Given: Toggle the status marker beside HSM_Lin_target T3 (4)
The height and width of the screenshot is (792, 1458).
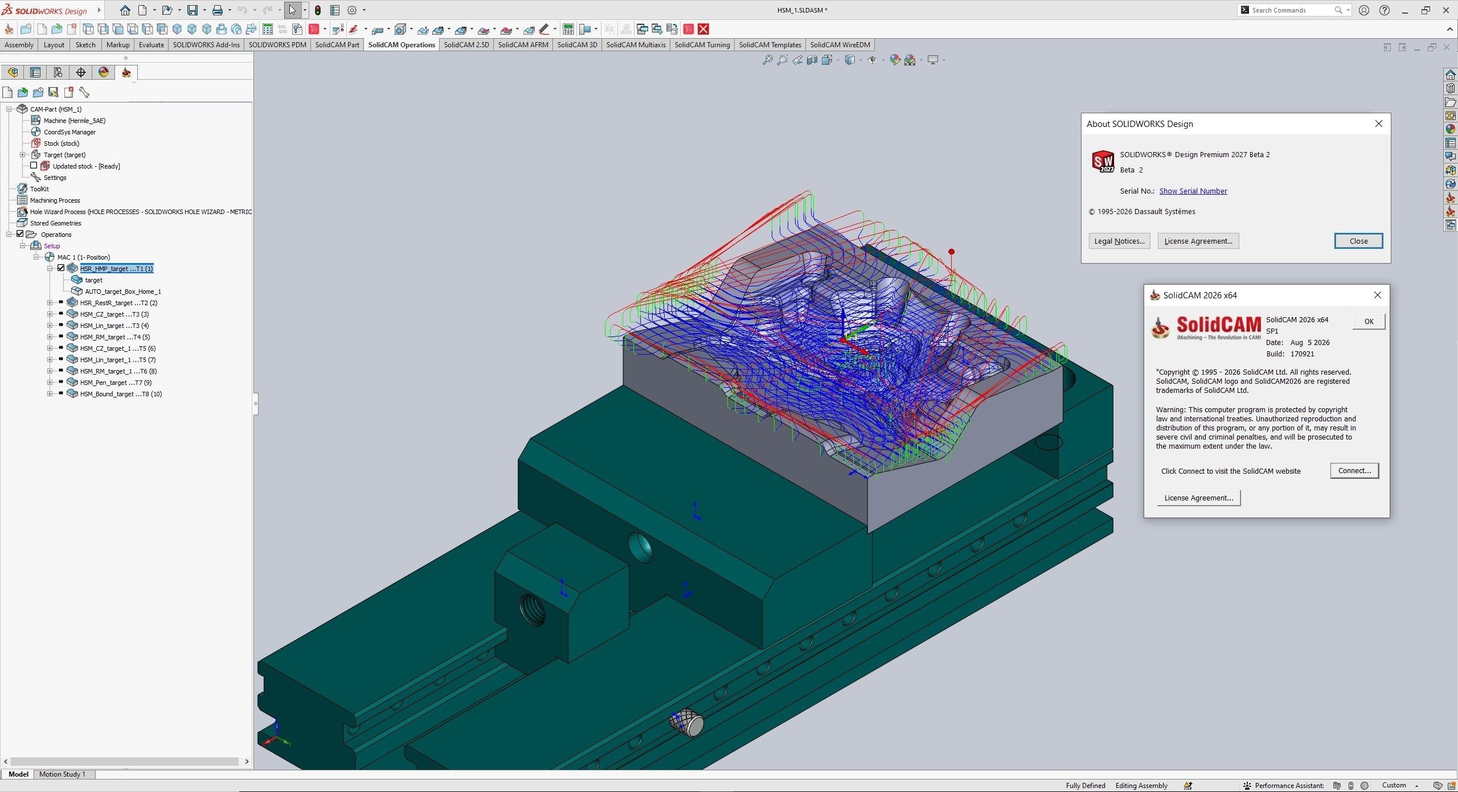Looking at the screenshot, I should (x=61, y=325).
